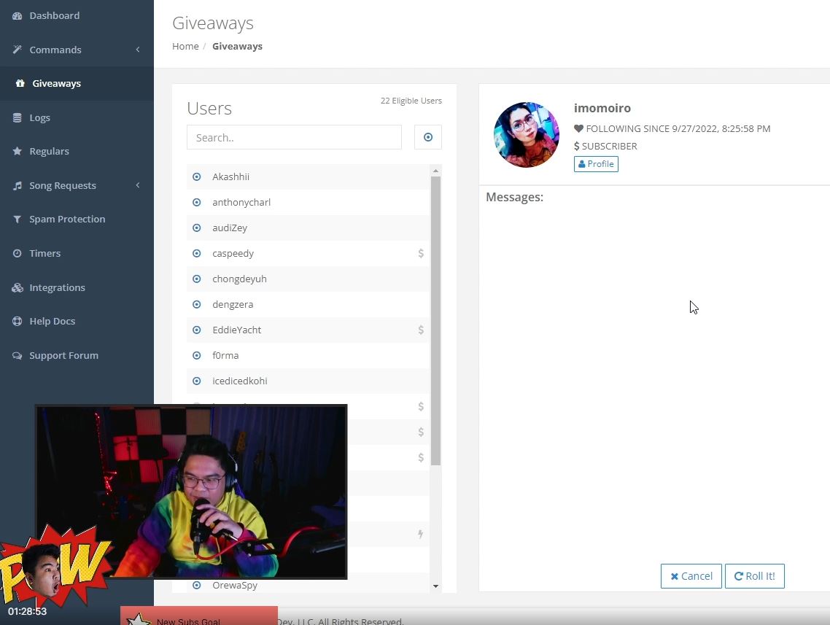The height and width of the screenshot is (625, 830).
Task: Open the Dashboard menu item
Action: 77,16
